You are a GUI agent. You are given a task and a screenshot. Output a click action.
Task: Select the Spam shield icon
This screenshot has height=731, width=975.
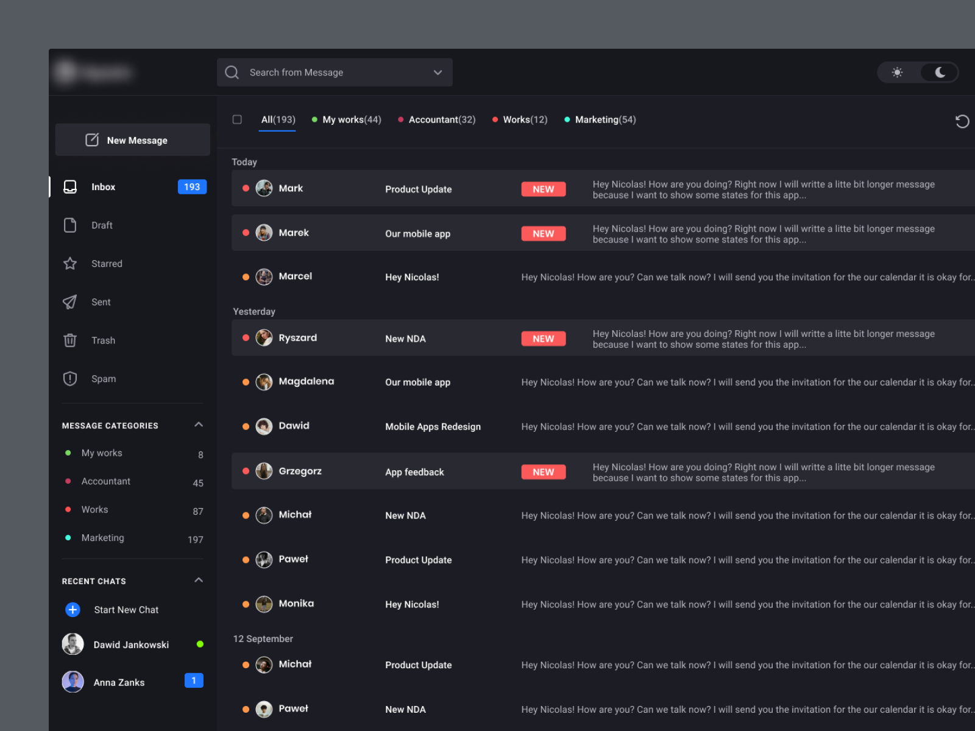tap(70, 378)
